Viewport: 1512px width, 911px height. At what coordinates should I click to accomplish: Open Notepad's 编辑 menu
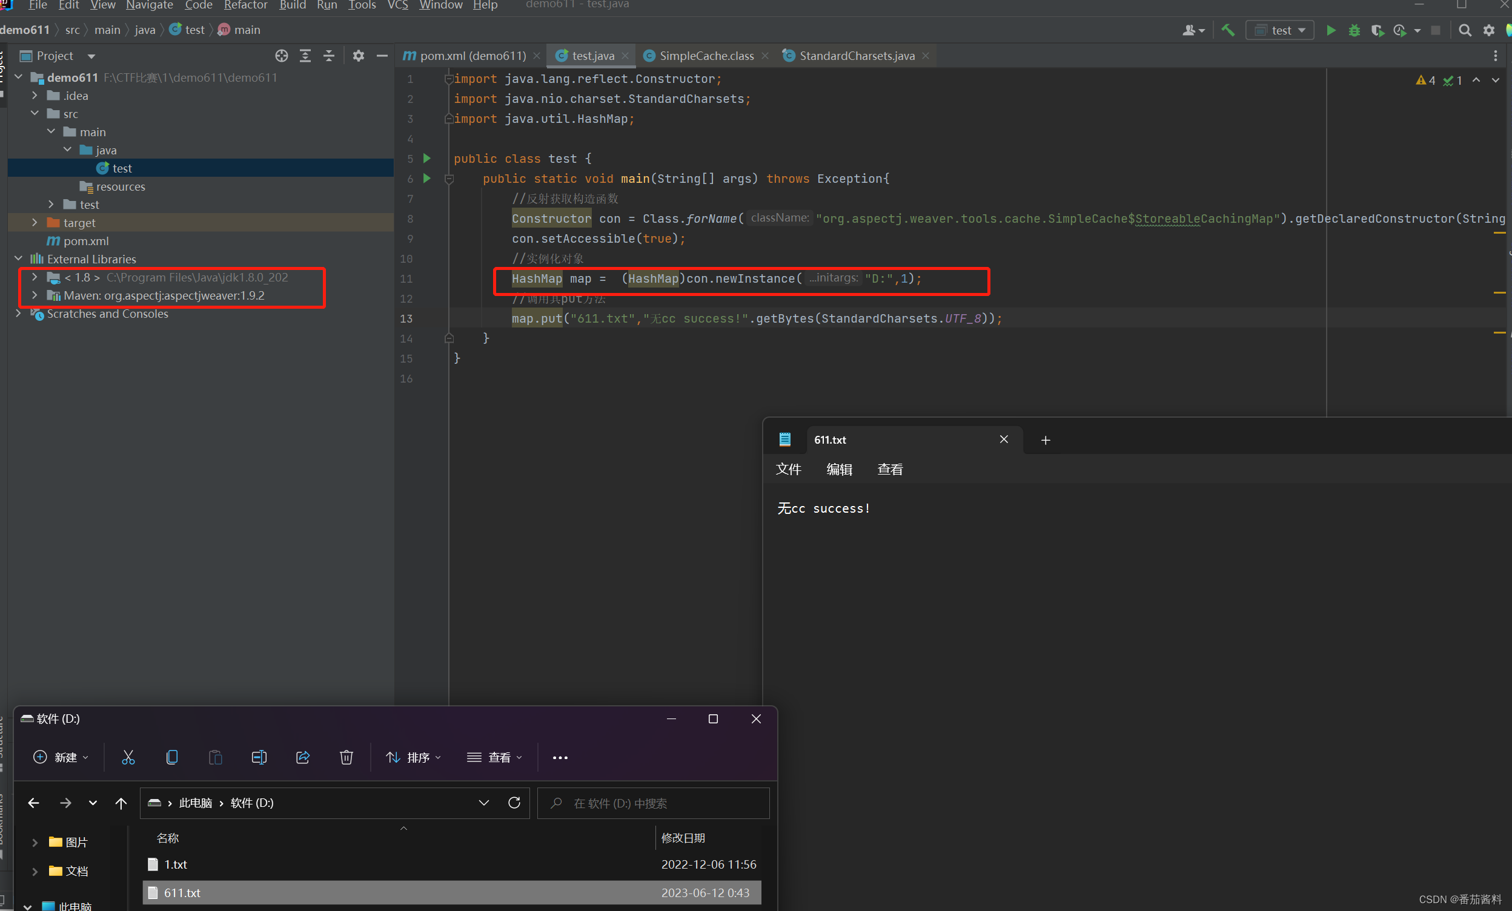click(x=839, y=469)
